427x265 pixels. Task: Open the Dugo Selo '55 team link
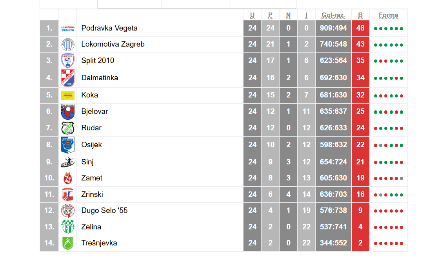(x=104, y=211)
